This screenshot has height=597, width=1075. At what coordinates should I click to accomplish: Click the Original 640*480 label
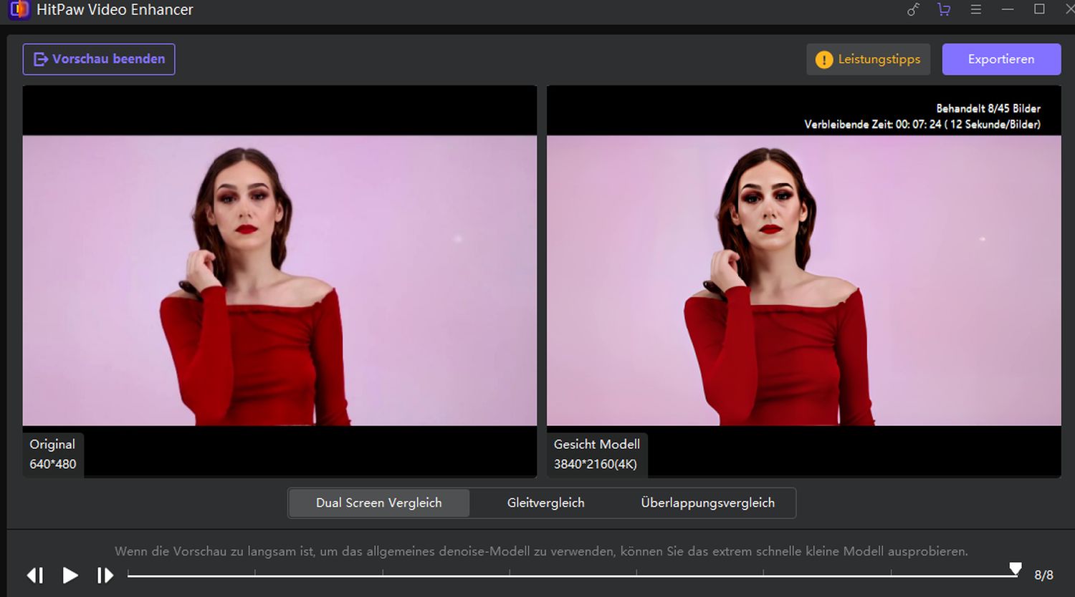[x=52, y=454]
